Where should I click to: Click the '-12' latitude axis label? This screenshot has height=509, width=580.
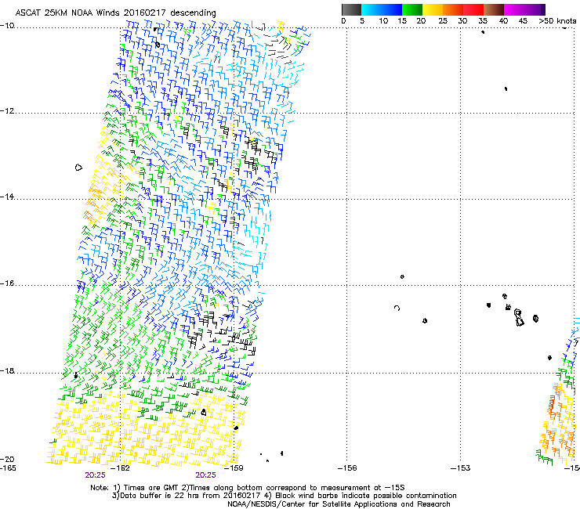(7, 110)
